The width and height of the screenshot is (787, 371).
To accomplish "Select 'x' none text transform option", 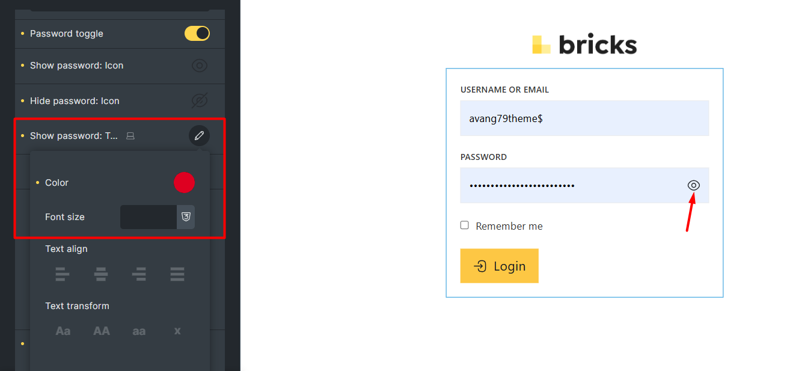I will tap(177, 331).
